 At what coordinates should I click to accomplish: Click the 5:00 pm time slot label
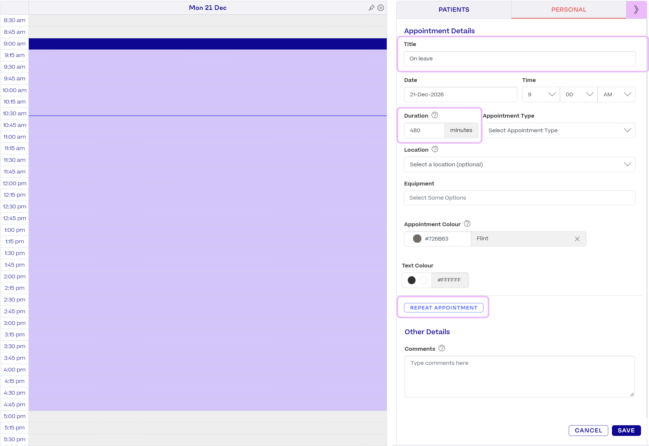15,416
